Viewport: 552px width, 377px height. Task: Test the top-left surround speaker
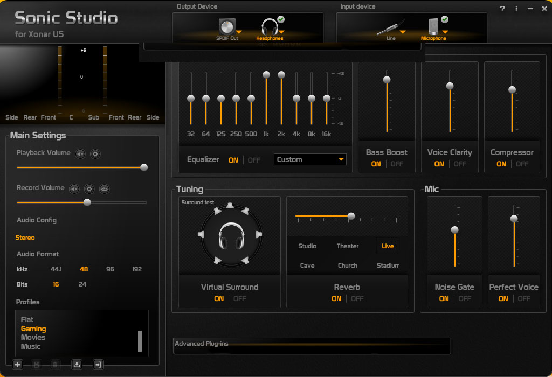[217, 211]
